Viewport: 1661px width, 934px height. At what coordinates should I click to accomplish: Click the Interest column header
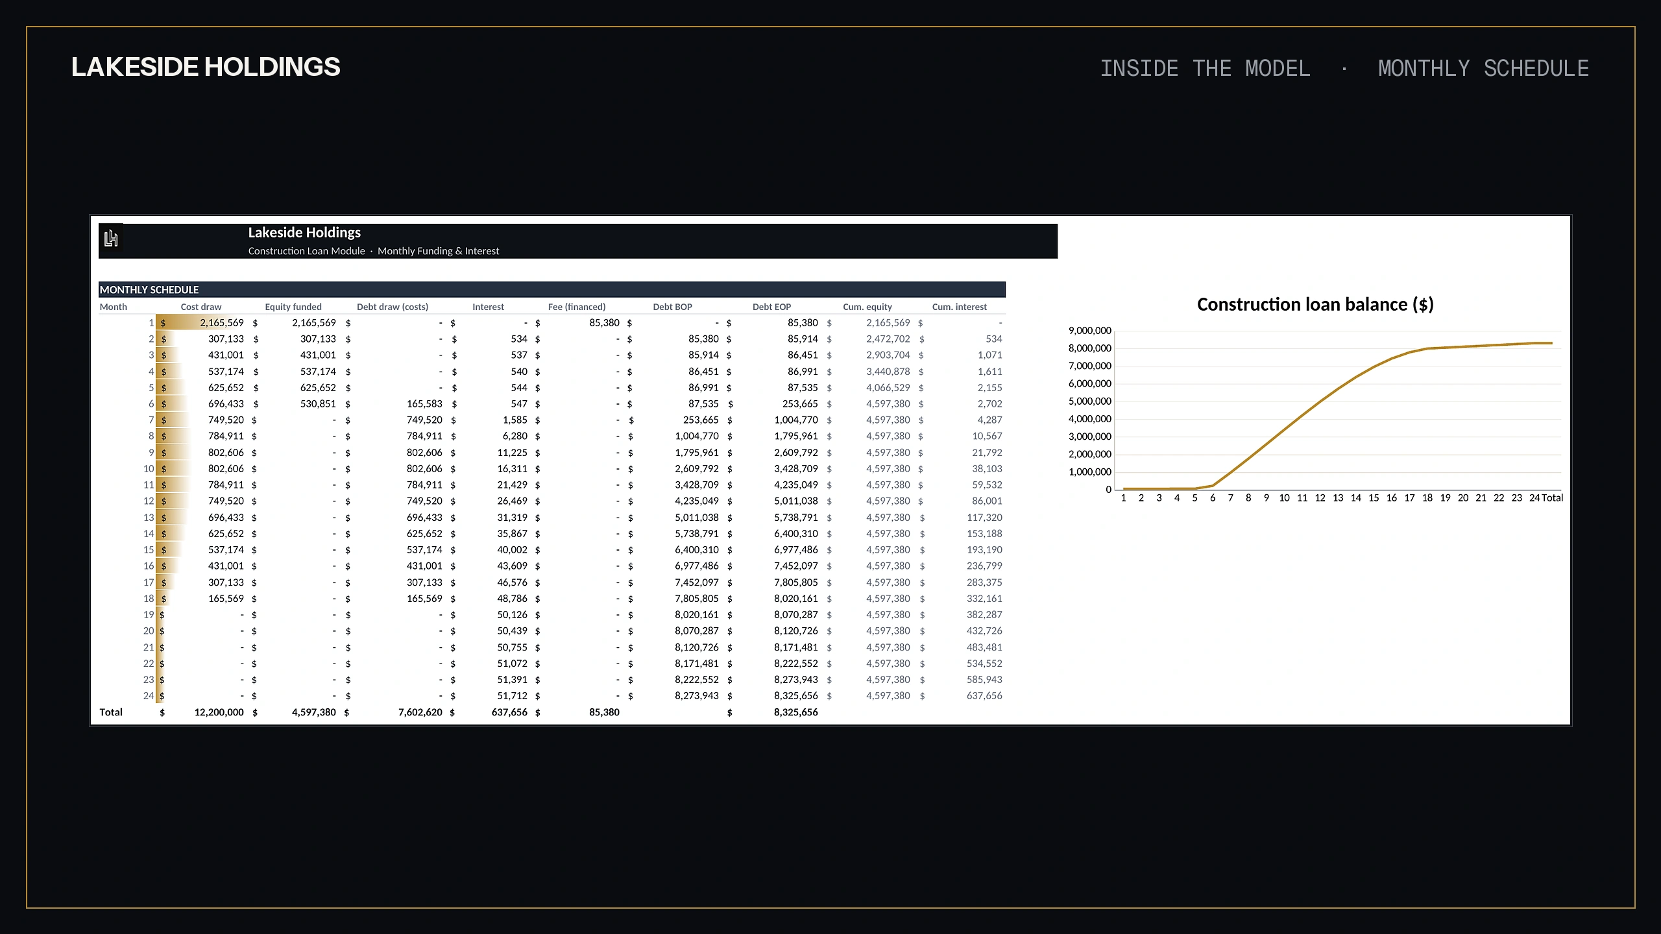pos(488,307)
